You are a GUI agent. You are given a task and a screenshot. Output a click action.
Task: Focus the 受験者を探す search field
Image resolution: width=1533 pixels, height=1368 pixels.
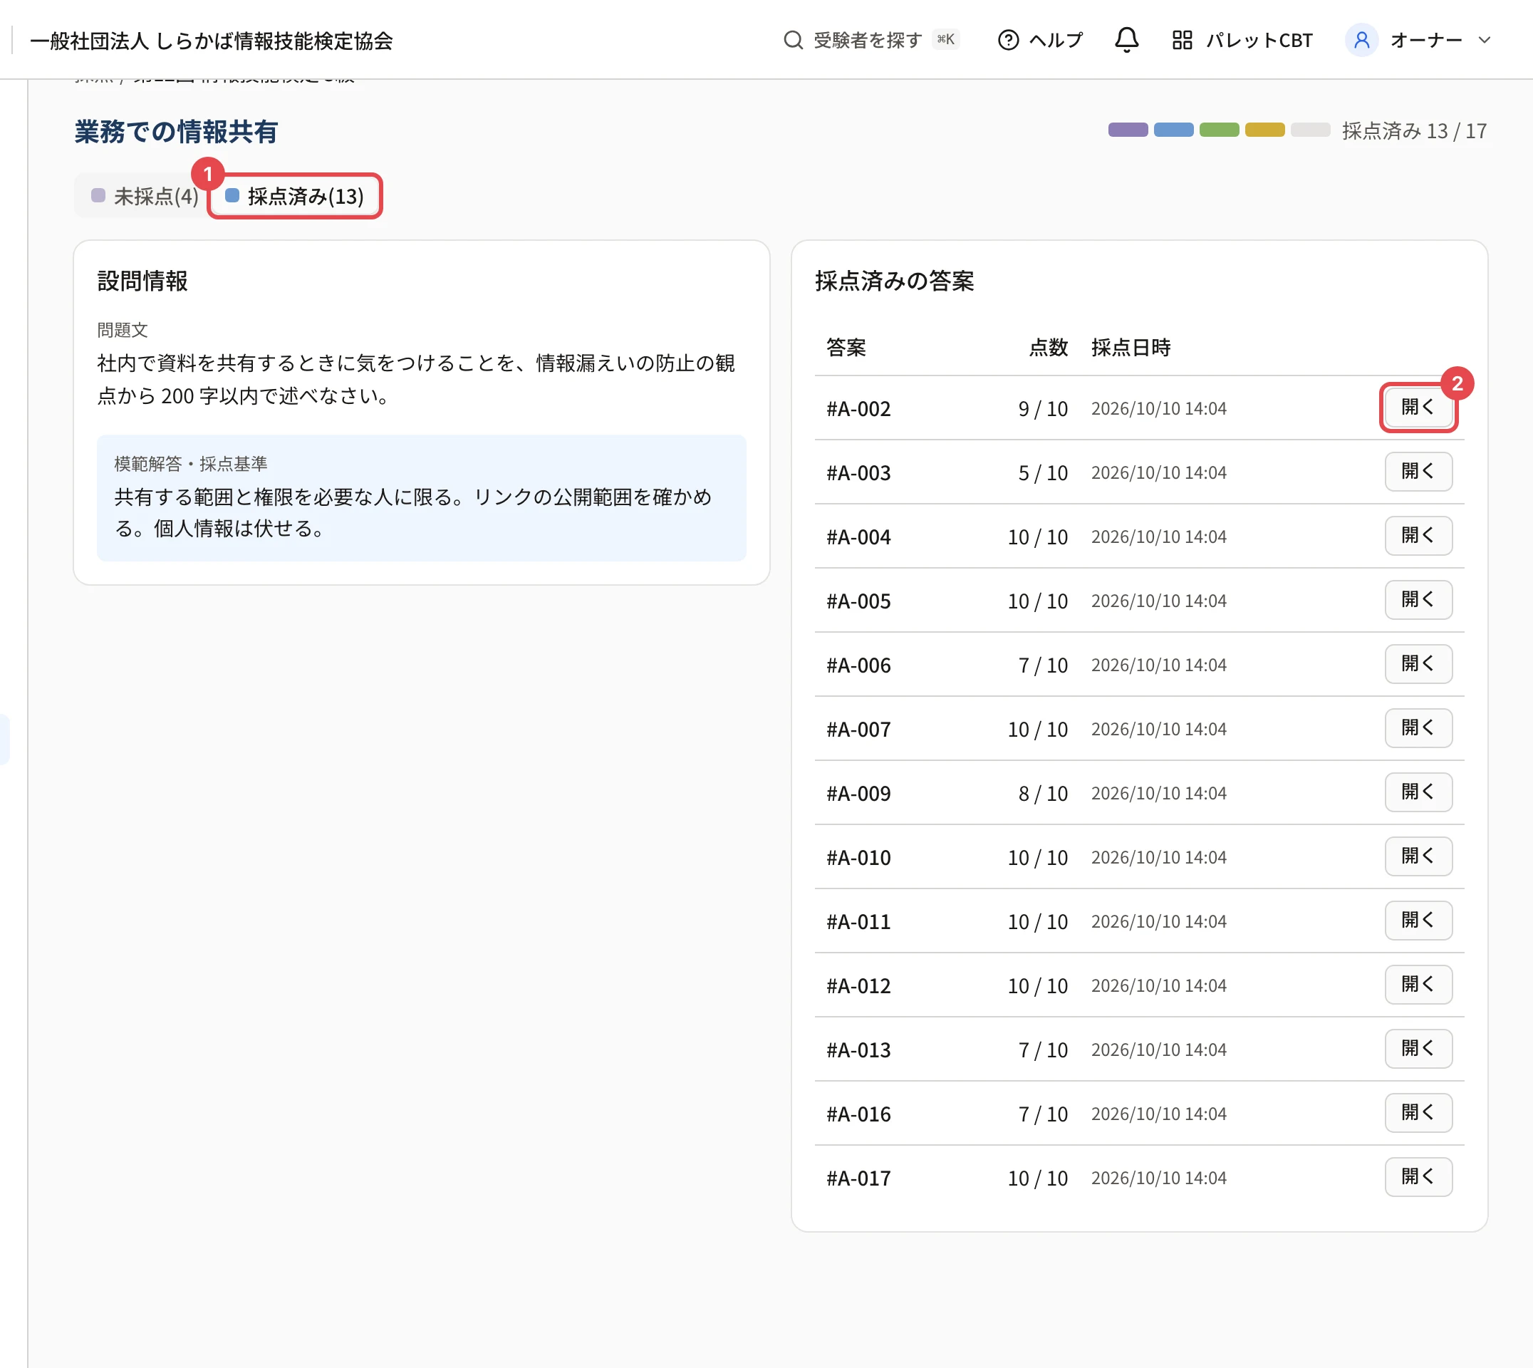(872, 40)
